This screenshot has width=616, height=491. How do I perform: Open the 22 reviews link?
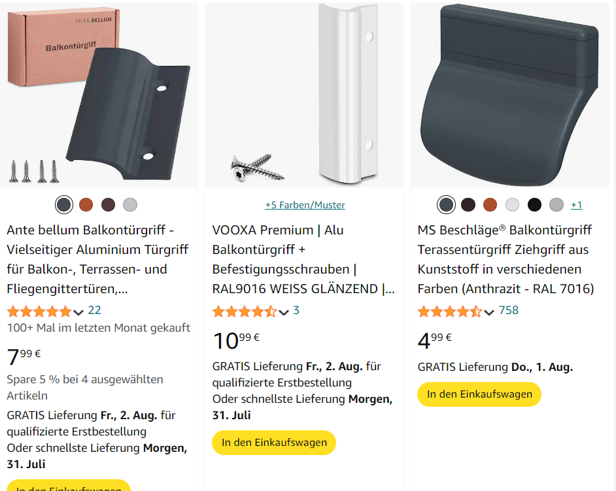coord(94,310)
